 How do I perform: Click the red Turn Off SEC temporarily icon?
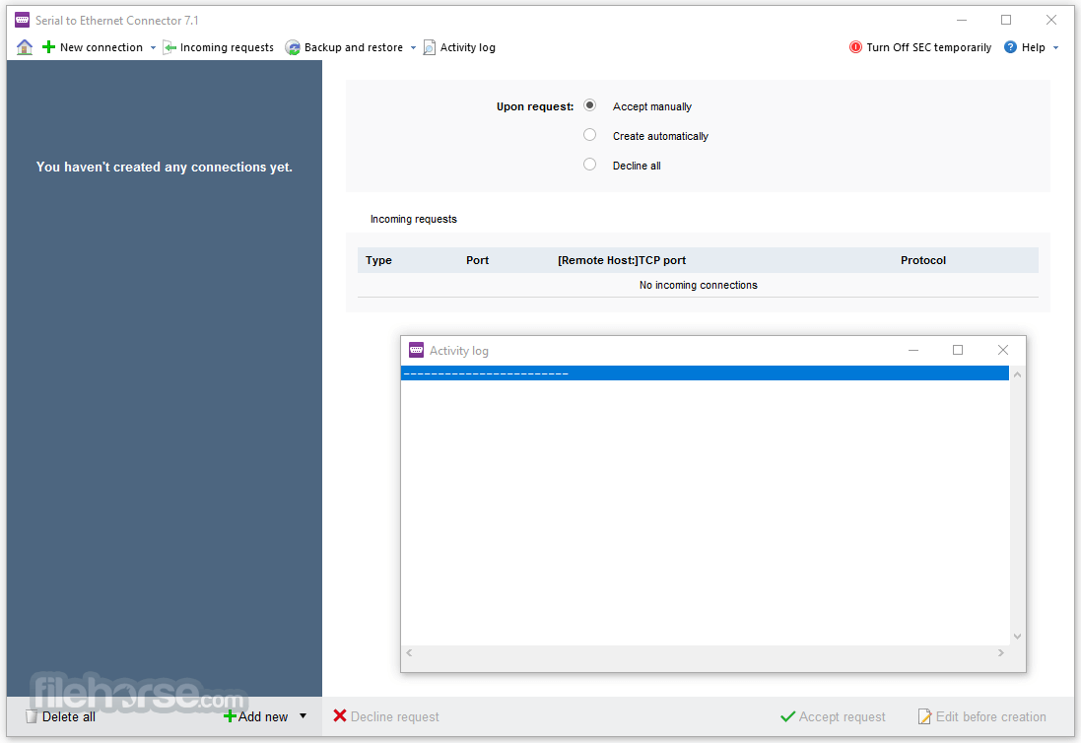click(855, 47)
